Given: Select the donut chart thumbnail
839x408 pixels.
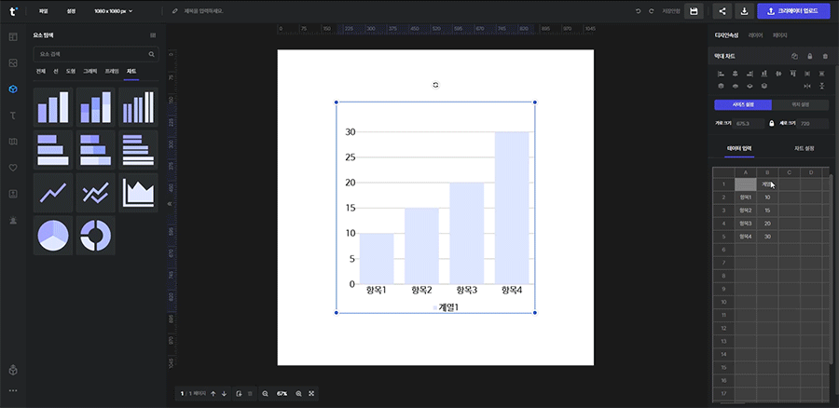Looking at the screenshot, I should tap(96, 236).
